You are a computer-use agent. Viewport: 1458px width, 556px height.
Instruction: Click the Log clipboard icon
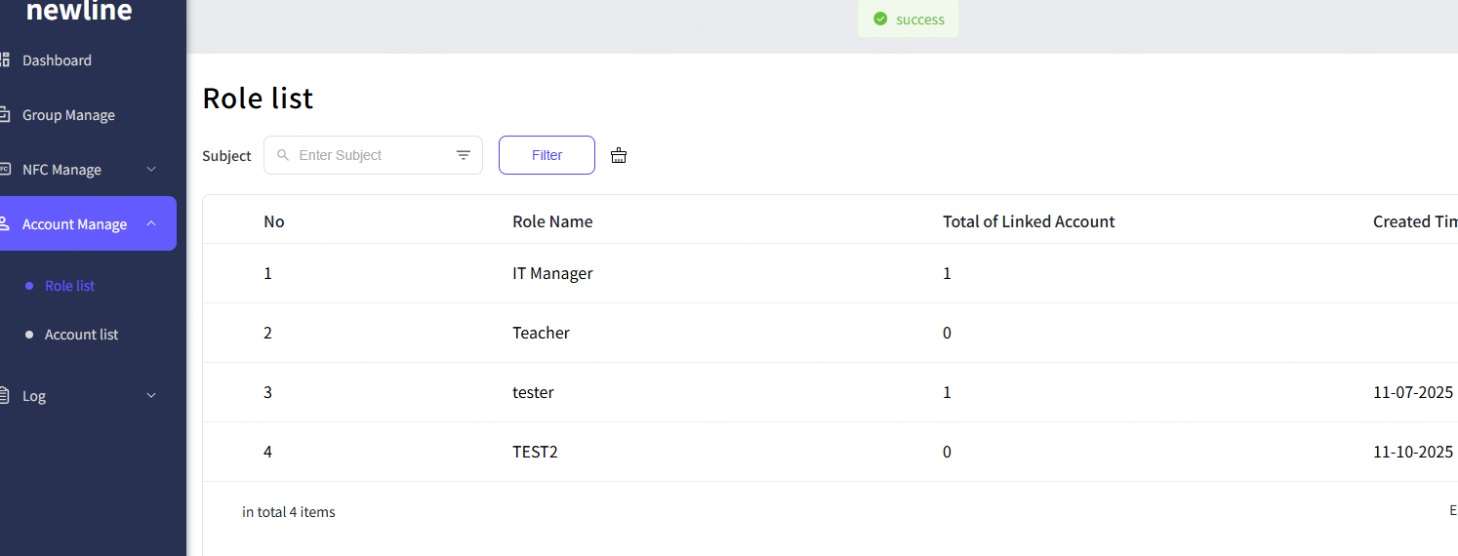5,396
